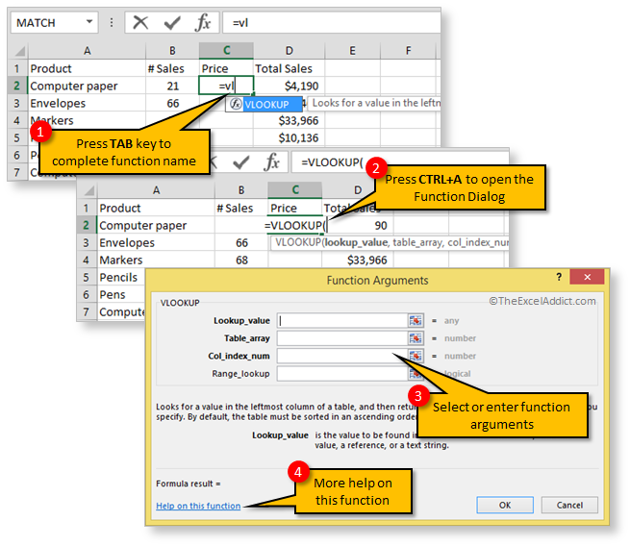Click the Enter checkmark beside the =VLOOKUP( formula bar
Image resolution: width=630 pixels, height=546 pixels.
coord(241,162)
